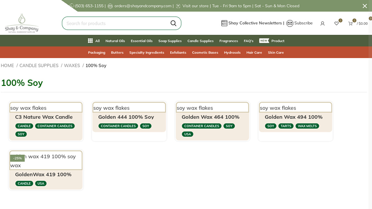Open the wishlist heart icon
The height and width of the screenshot is (209, 372).
336,23
